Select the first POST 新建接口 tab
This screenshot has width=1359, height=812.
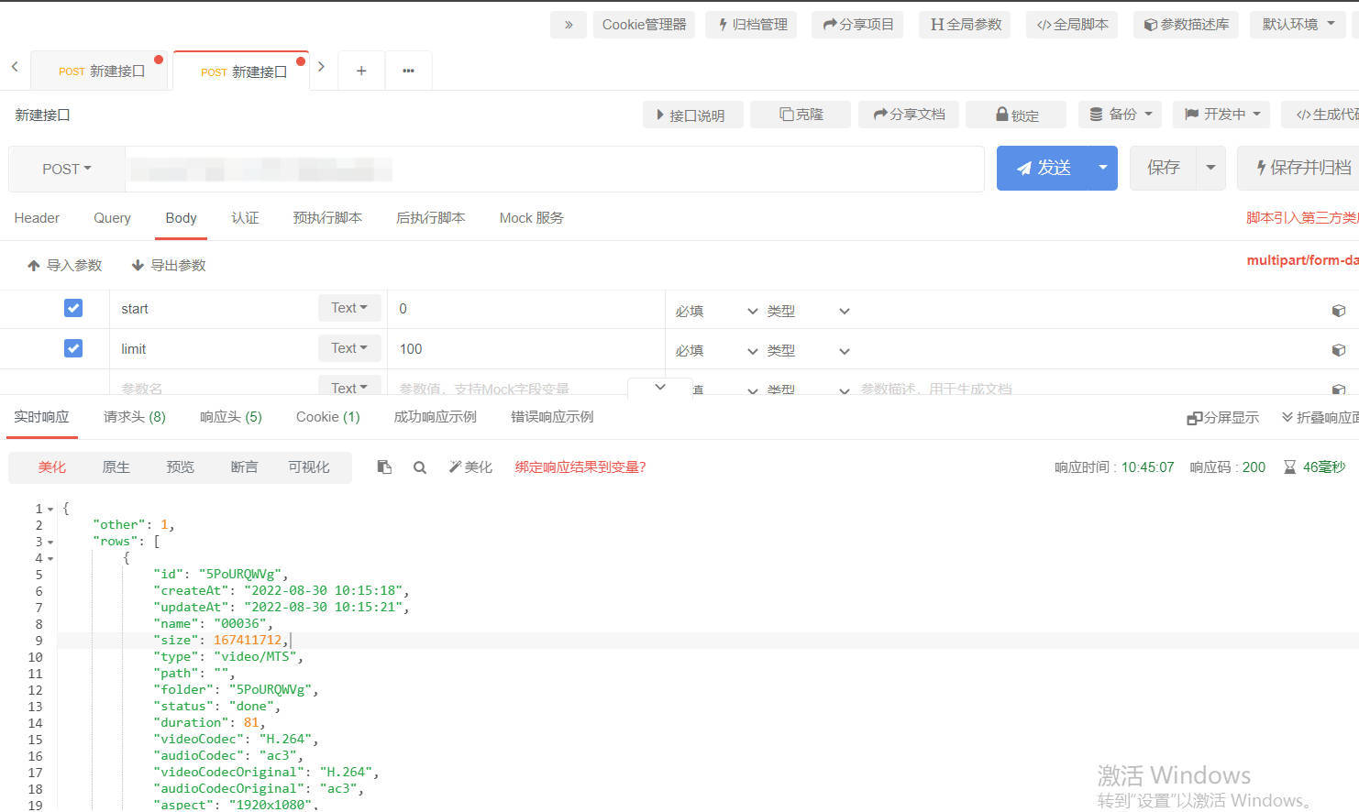click(101, 71)
